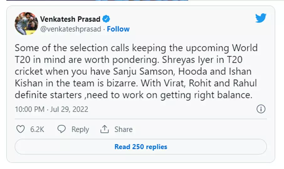
Task: Click the Jul 29, 2022 date
Action: coord(71,109)
